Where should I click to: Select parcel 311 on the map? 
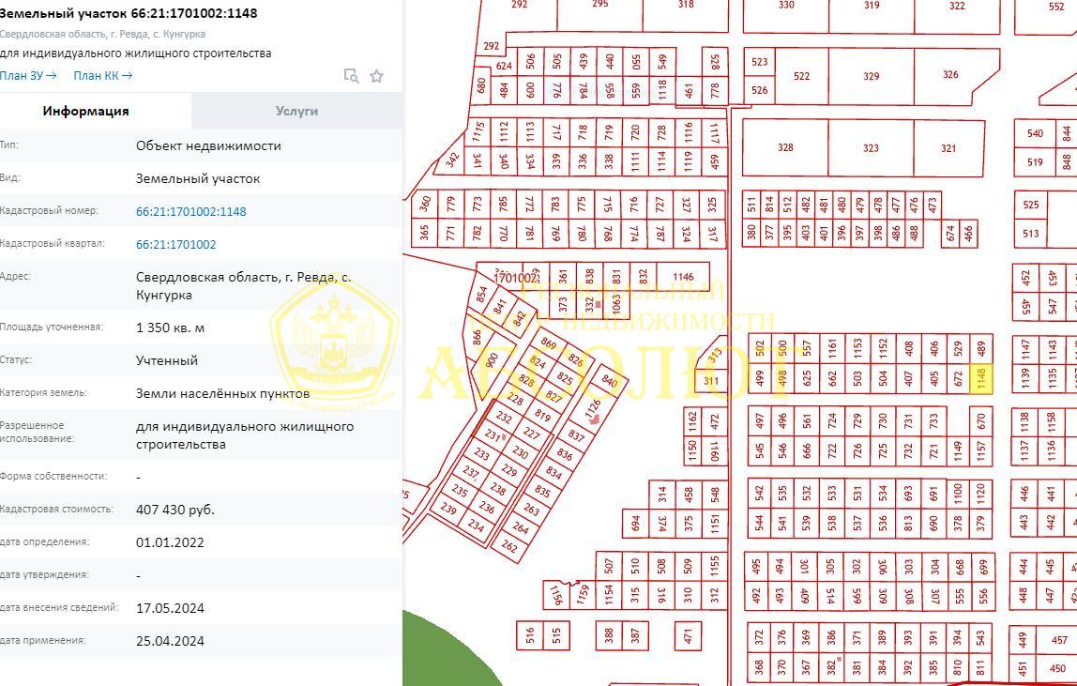pos(711,381)
